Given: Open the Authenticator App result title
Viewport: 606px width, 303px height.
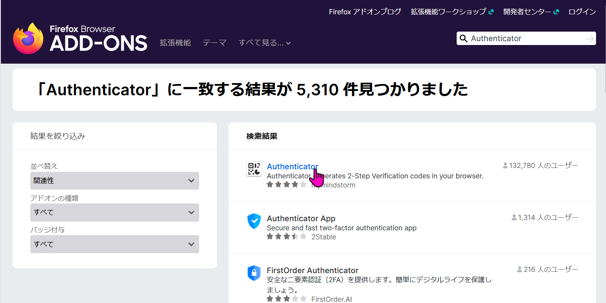Looking at the screenshot, I should tap(301, 219).
